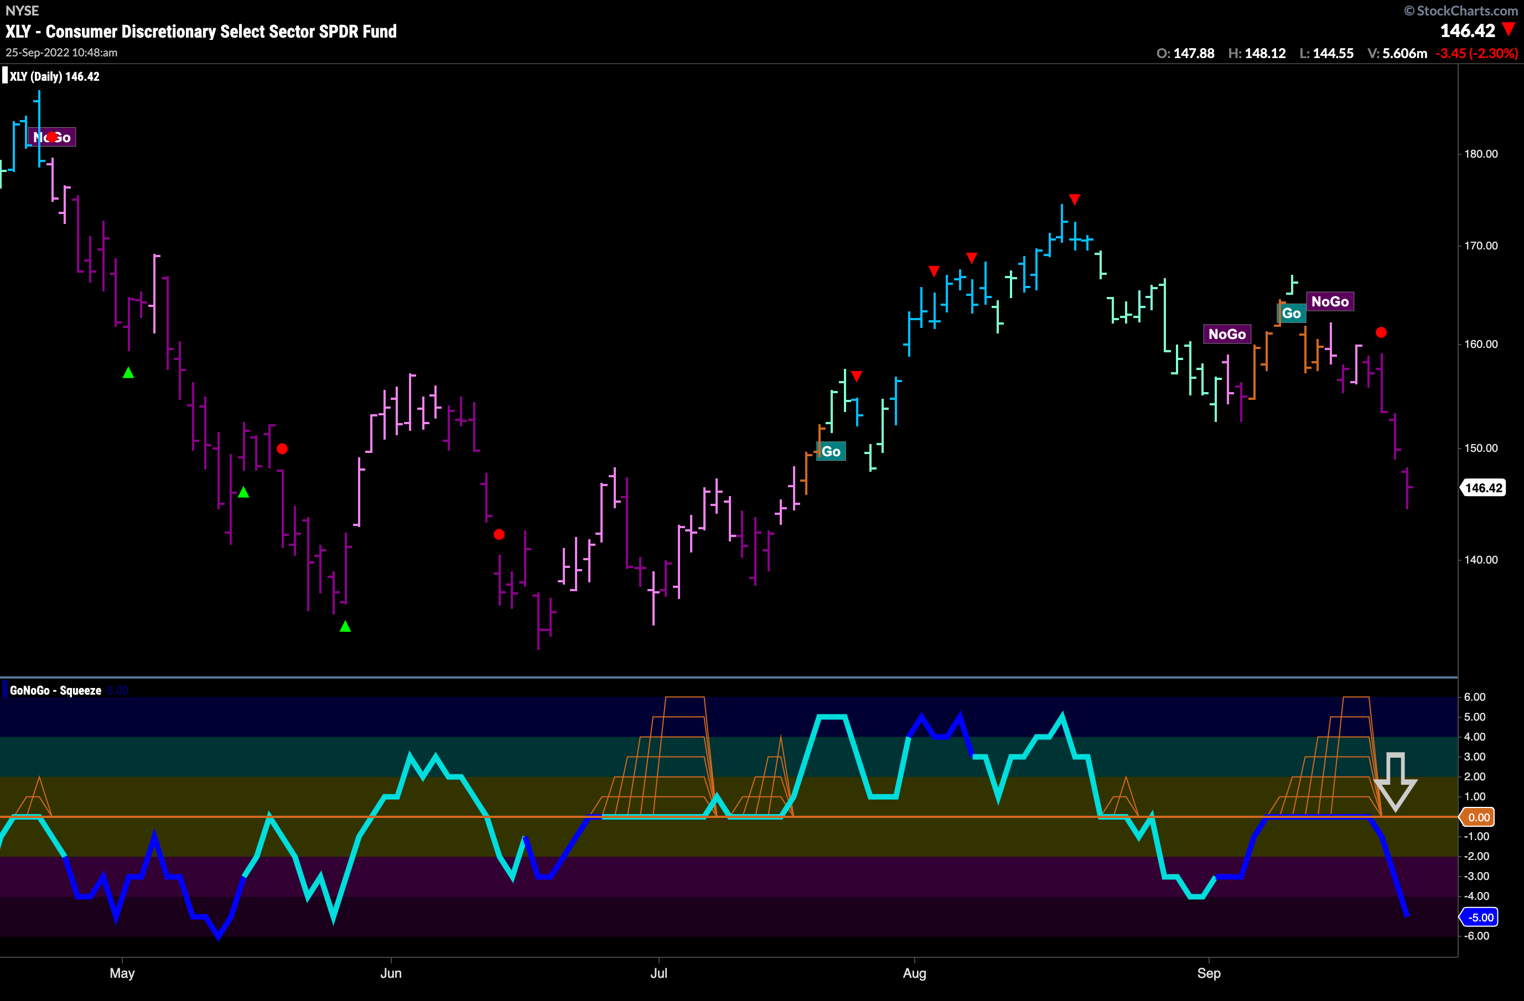Click the -3.45 (-2.30%) change value
Image resolution: width=1524 pixels, height=1001 pixels.
coord(1476,53)
